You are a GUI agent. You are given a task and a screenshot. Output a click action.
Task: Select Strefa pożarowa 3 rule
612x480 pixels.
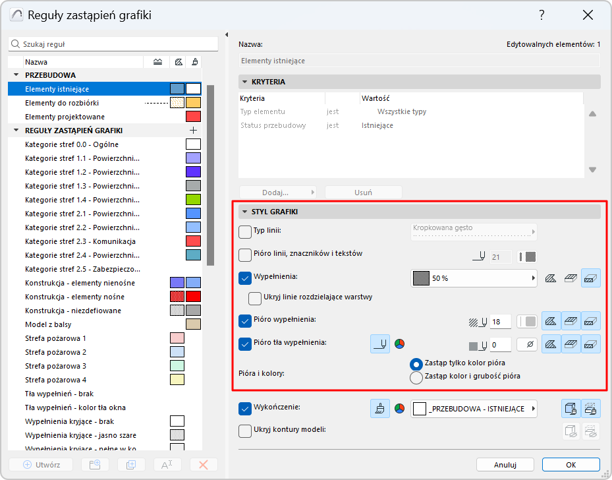pos(105,366)
